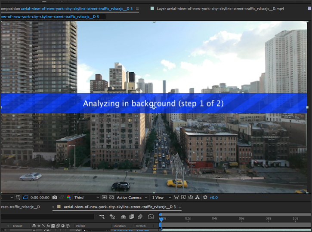Open the Third resolution dropdown
312x232 pixels.
pos(86,198)
